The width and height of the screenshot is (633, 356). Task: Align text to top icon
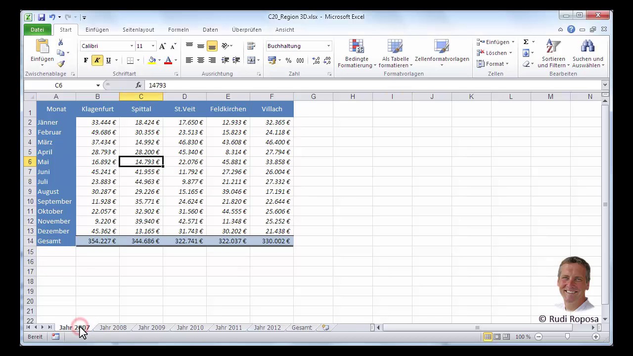[x=189, y=46]
